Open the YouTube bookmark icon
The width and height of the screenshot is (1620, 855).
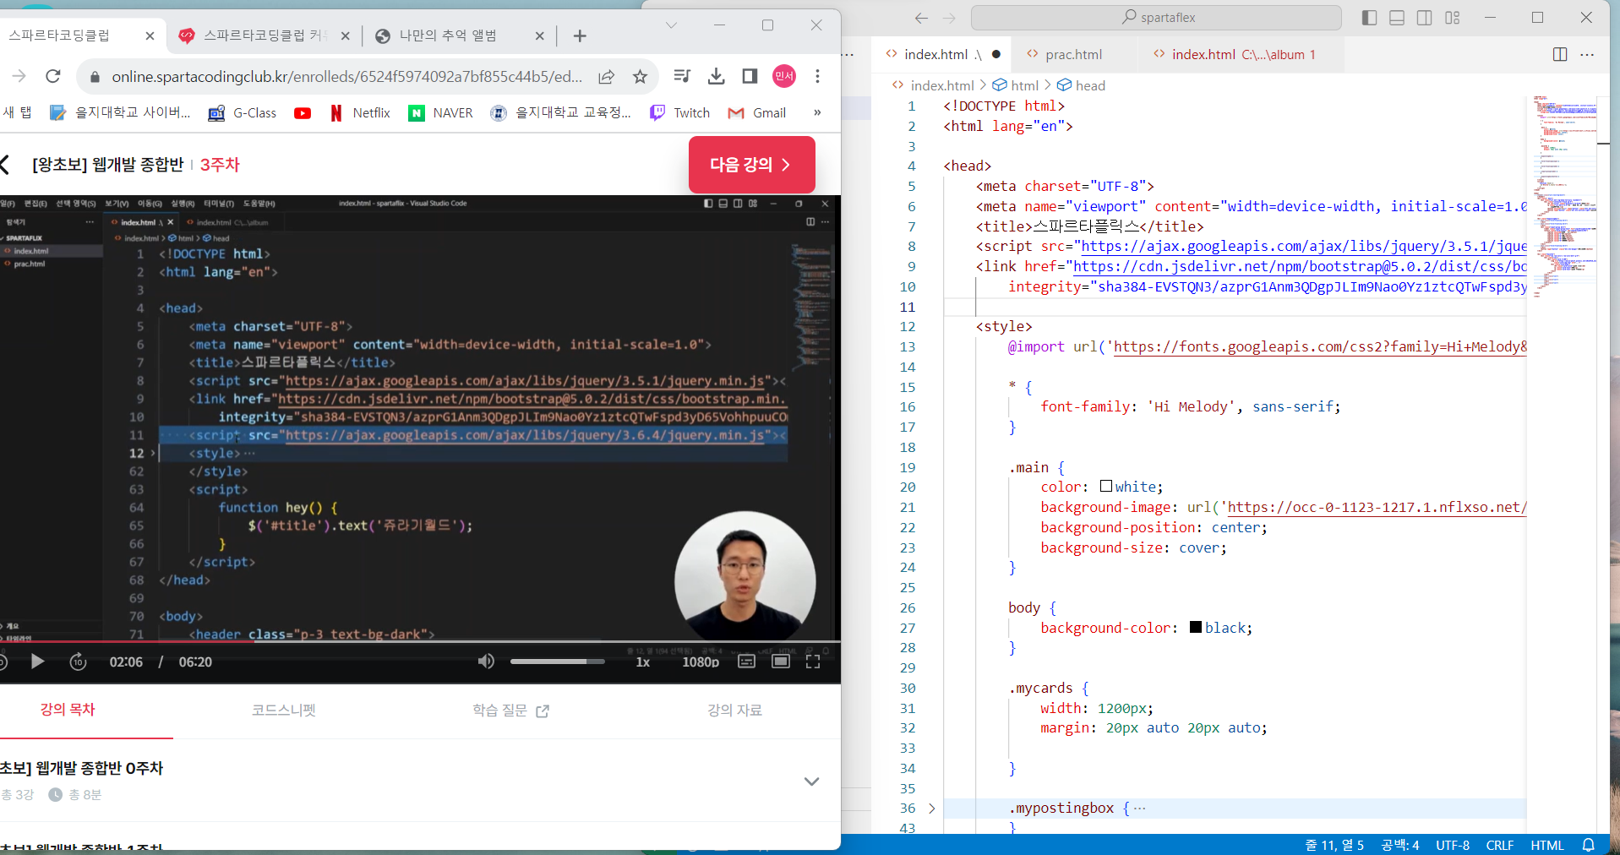pyautogui.click(x=303, y=113)
